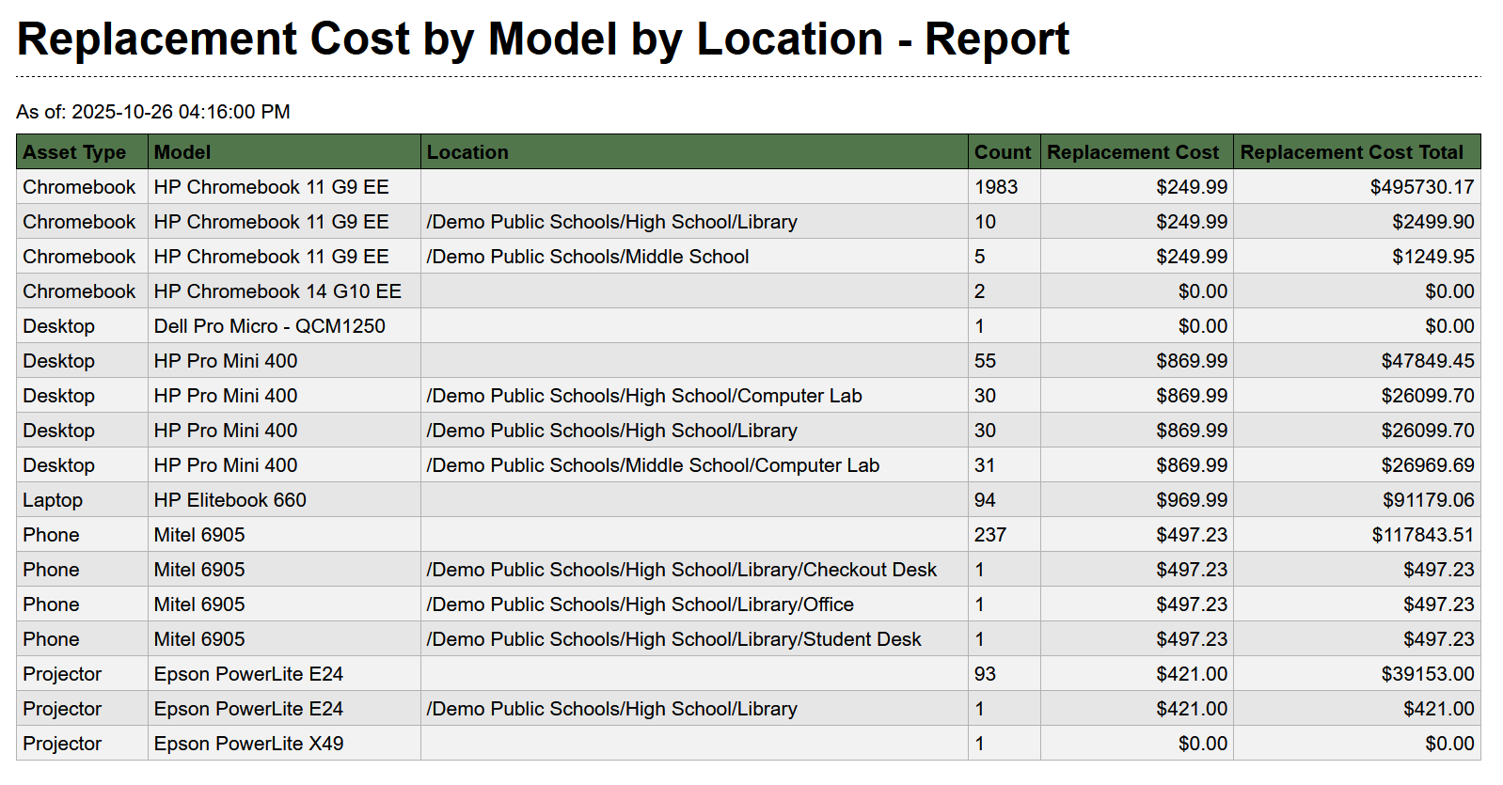
Task: Click the Location column header
Action: pos(467,152)
